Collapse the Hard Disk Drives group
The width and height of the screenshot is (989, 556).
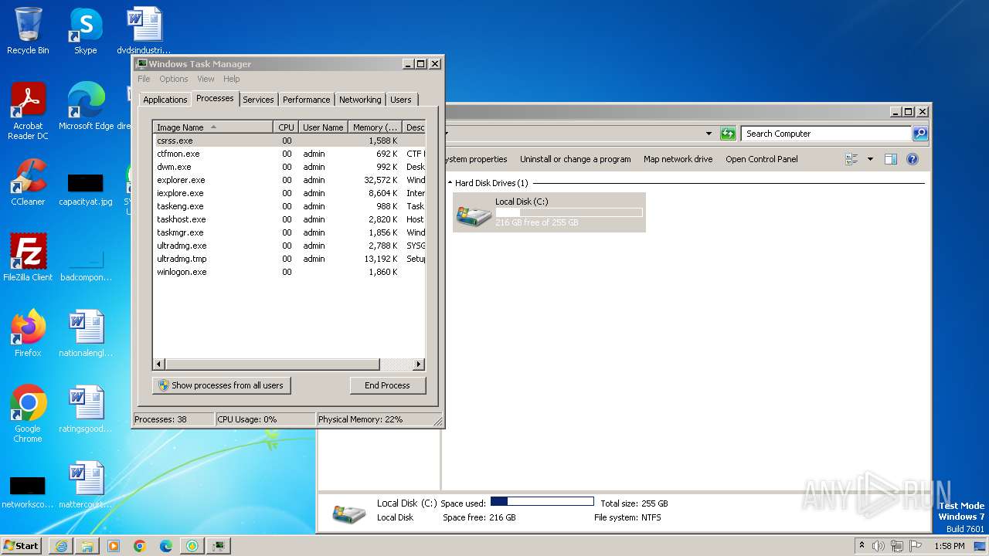pos(450,183)
